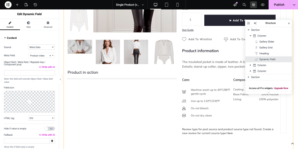298x149 pixels.
Task: Add a new element with the plus icon
Action: click(17, 5)
